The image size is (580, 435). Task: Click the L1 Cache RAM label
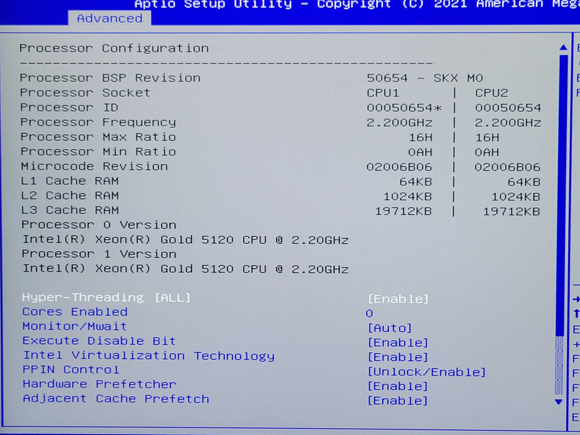click(70, 181)
